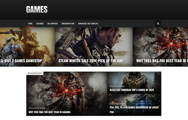Click the robot mech slider image
The image size is (188, 120).
27,47
